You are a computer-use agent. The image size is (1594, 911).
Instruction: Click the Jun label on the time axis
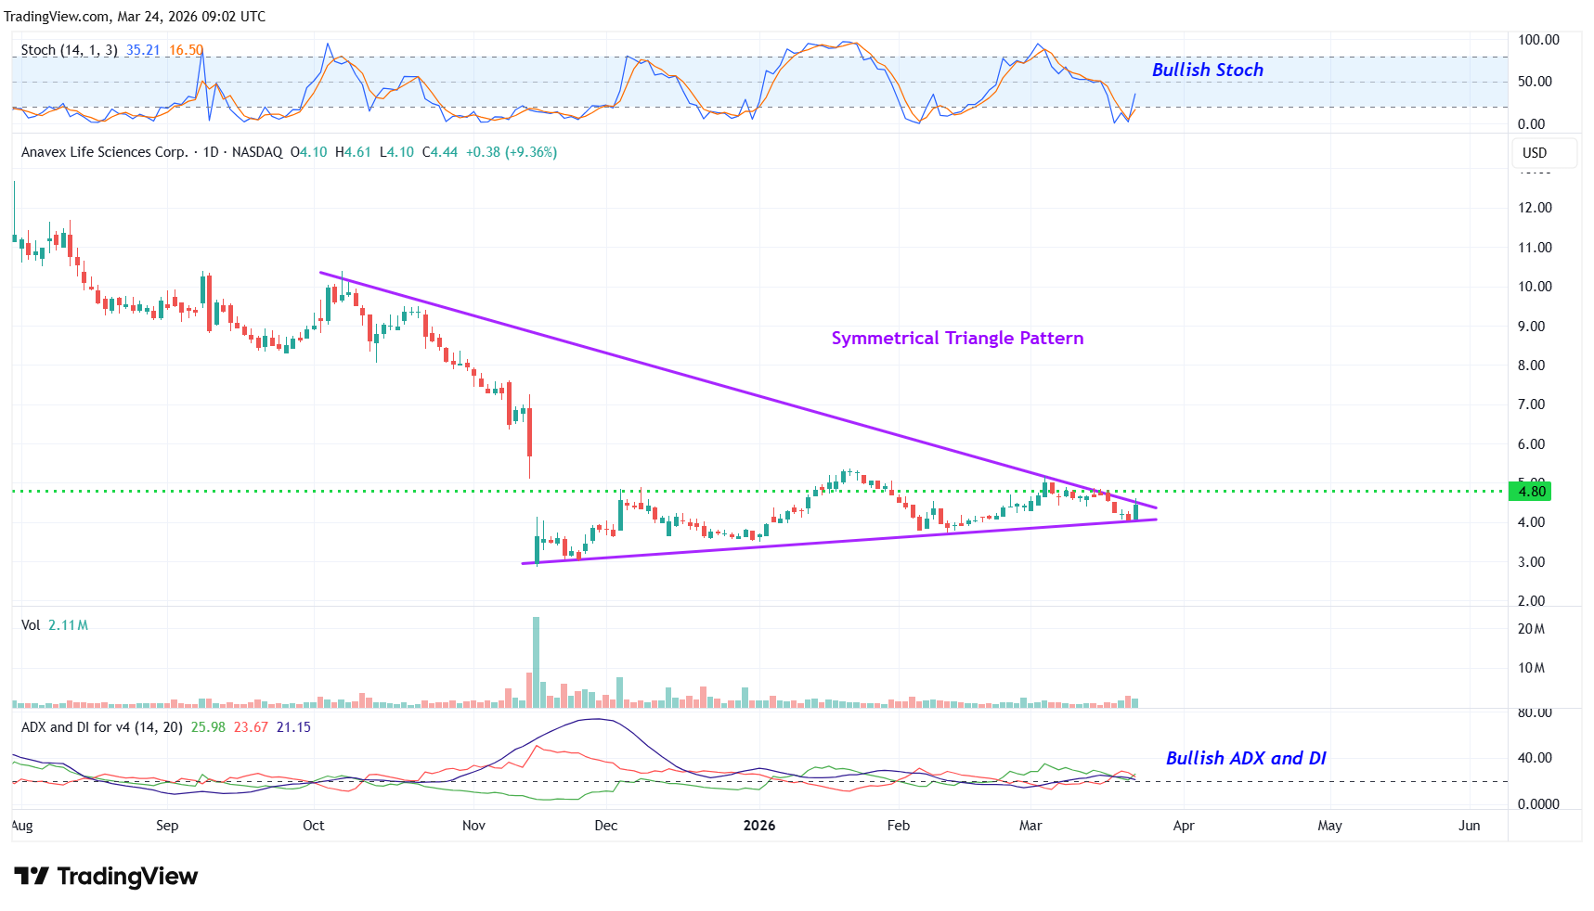[x=1469, y=826]
